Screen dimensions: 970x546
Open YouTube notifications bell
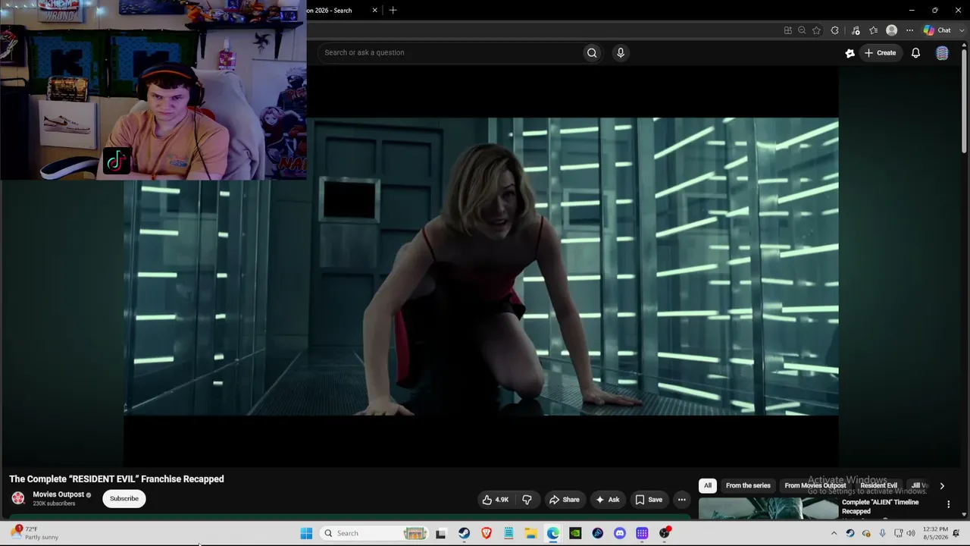[915, 52]
